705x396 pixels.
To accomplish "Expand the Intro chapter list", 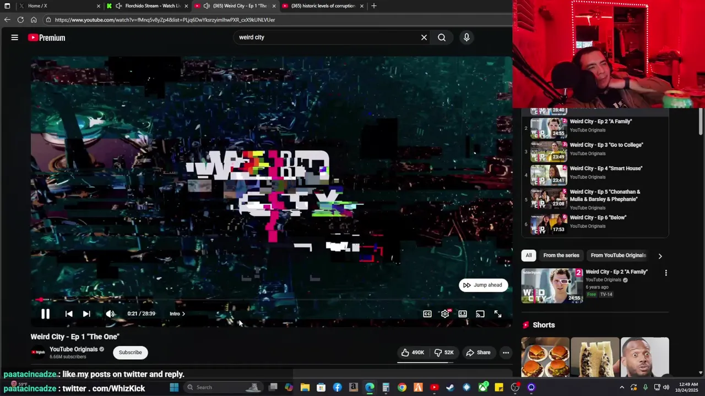I will [177, 313].
